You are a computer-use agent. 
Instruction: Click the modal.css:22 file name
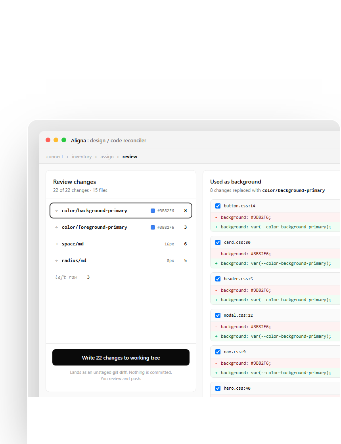(x=238, y=315)
